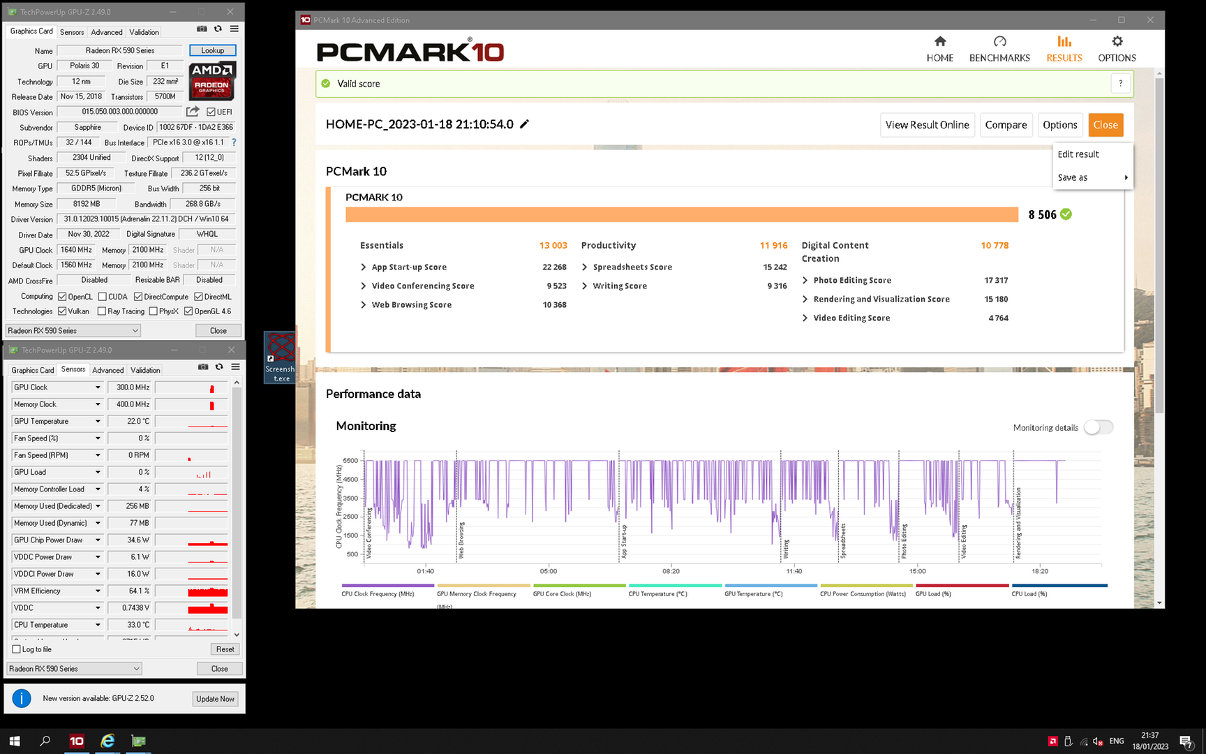Image resolution: width=1206 pixels, height=754 pixels.
Task: Select PCMark 10 taskbar icon
Action: point(76,741)
